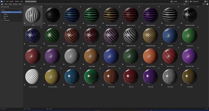Click the Pan View status bar entry
This screenshot has height=111, width=209.
pyautogui.click(x=27, y=109)
